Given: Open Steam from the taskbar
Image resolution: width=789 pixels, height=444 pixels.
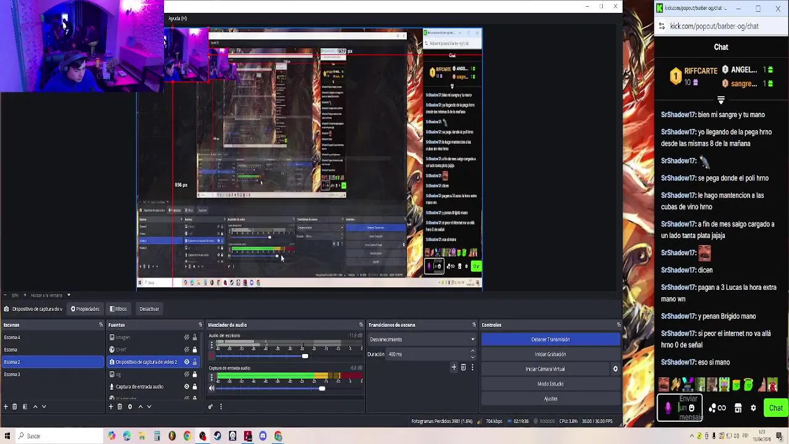Looking at the screenshot, I should pos(218,436).
